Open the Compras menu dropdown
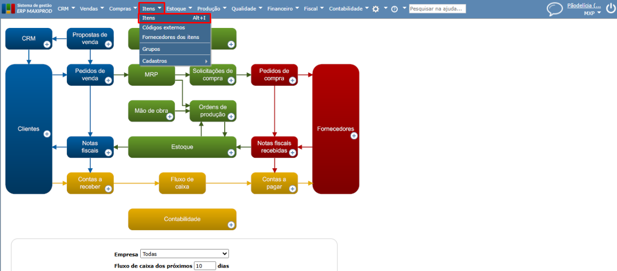617x271 pixels. (x=123, y=8)
